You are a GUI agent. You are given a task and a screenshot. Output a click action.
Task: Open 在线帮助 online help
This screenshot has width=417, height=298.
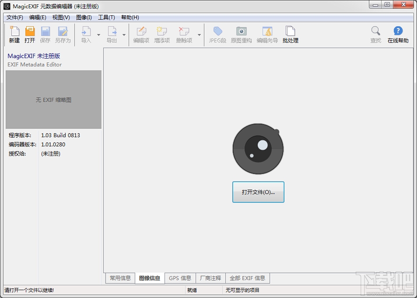point(398,35)
